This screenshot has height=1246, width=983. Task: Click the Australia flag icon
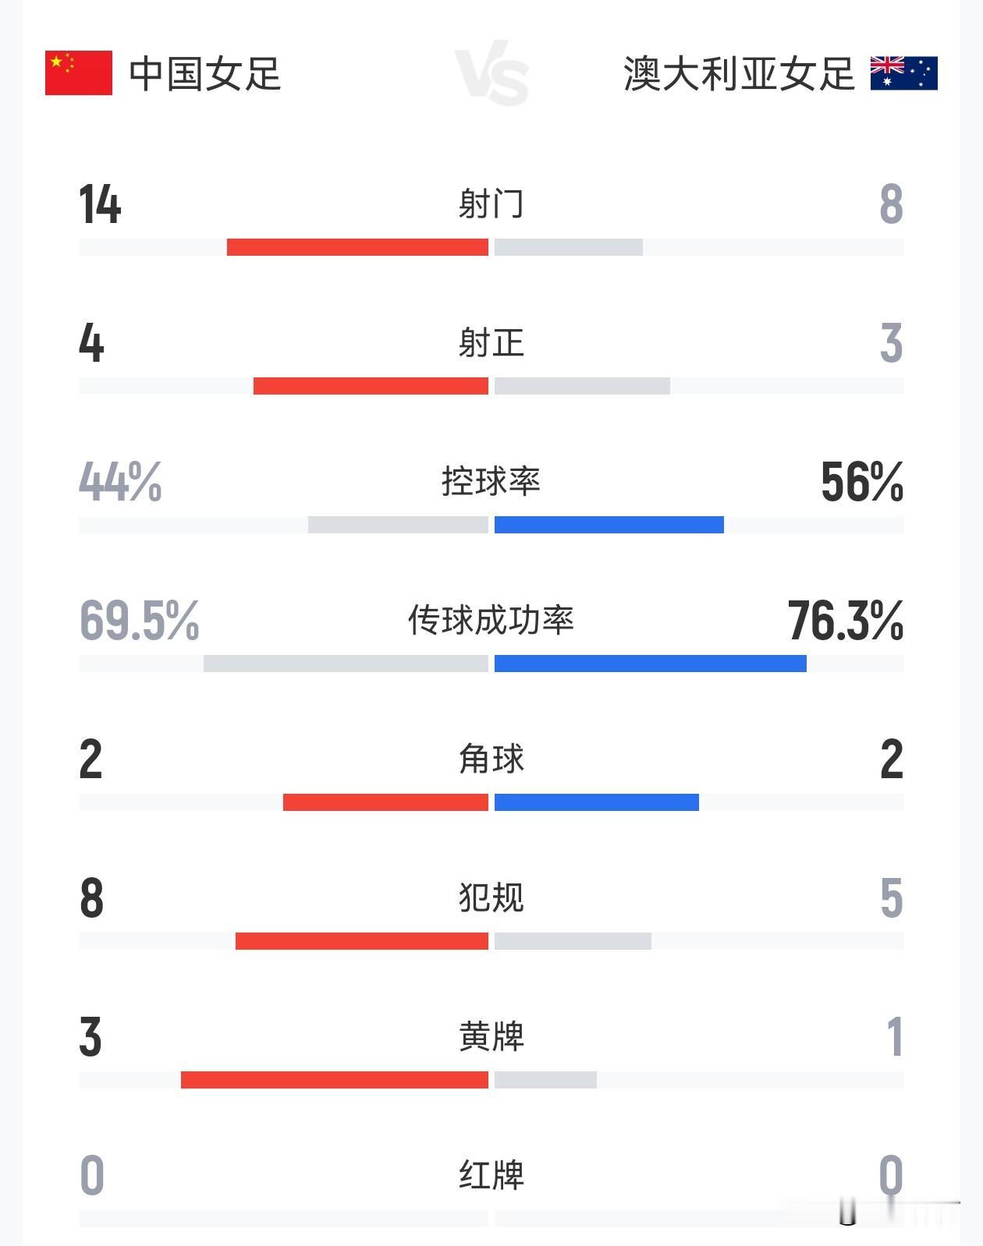tap(903, 73)
